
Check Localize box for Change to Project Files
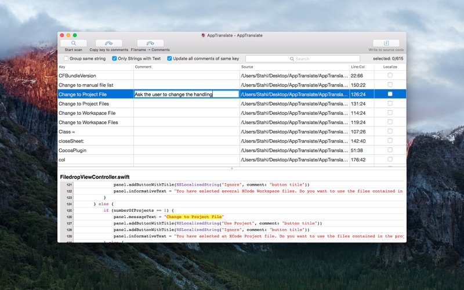click(x=390, y=103)
